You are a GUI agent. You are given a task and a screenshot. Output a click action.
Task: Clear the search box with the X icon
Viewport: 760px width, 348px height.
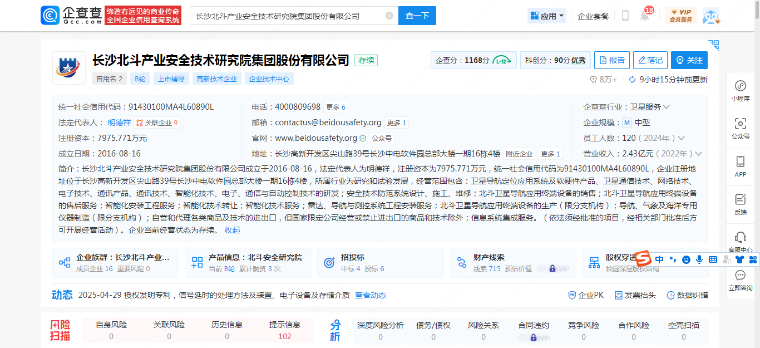tap(389, 16)
